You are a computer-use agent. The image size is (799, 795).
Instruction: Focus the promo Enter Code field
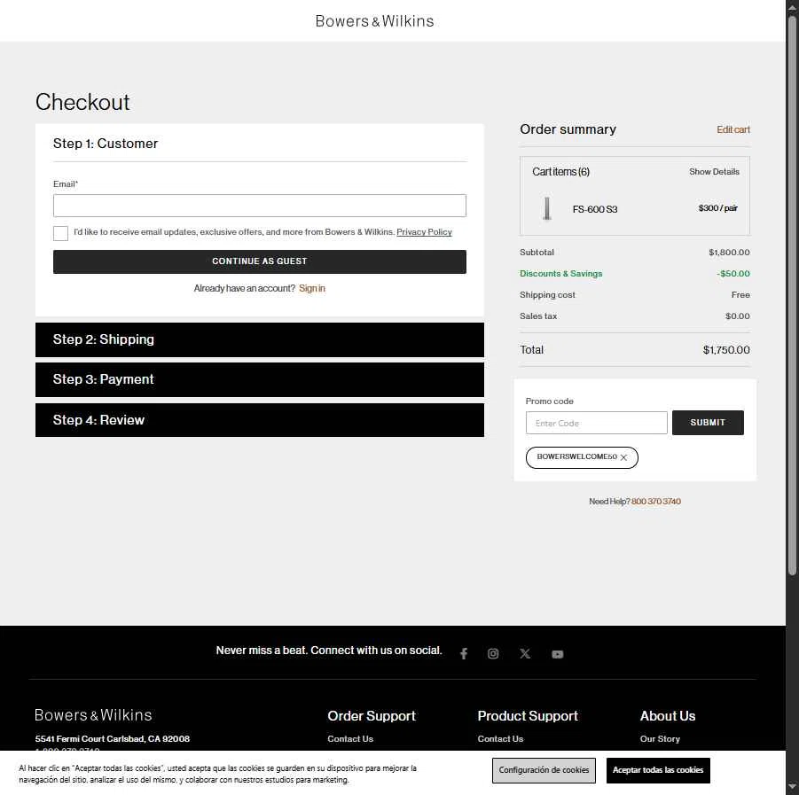(x=596, y=423)
